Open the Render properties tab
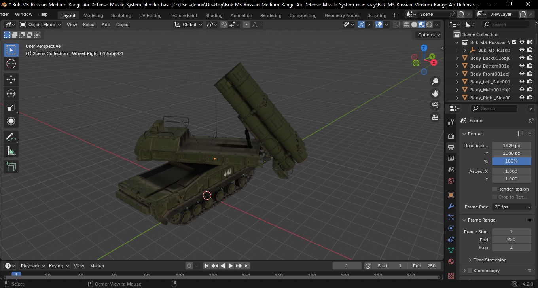Viewport: 538px width, 288px height. (451, 136)
